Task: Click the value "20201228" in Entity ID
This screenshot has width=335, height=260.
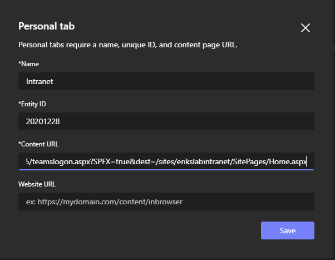Action: (x=43, y=121)
